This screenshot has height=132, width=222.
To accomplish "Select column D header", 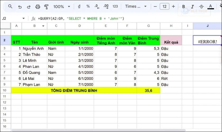I will click(80, 26).
